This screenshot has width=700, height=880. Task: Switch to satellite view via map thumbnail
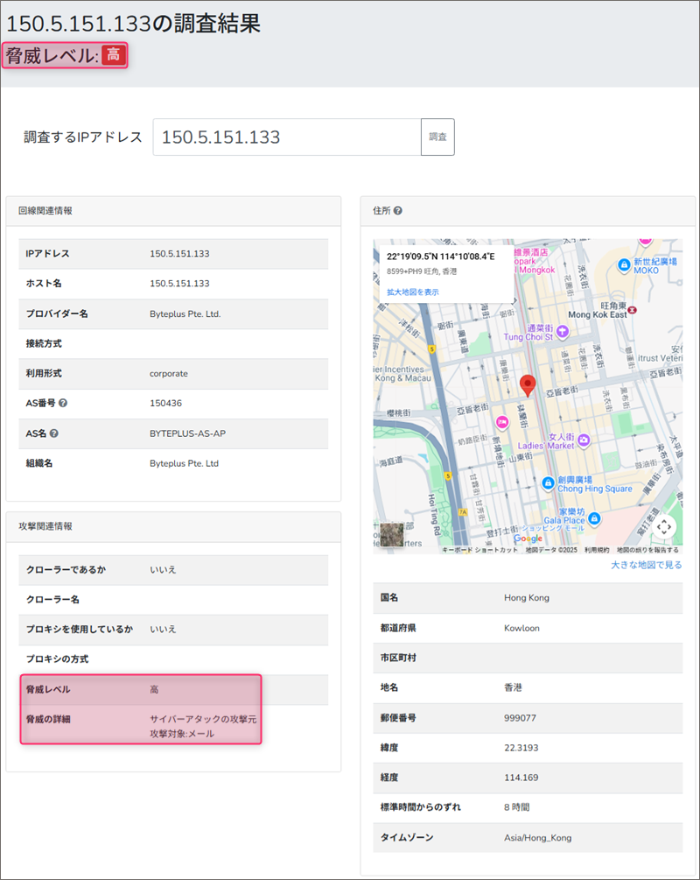coord(391,535)
